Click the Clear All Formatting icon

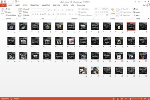pyautogui.click(x=54, y=10)
